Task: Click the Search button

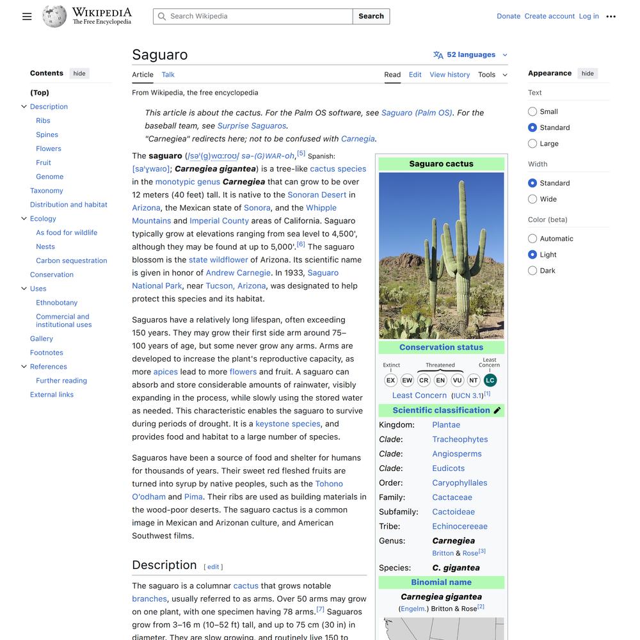Action: click(371, 17)
